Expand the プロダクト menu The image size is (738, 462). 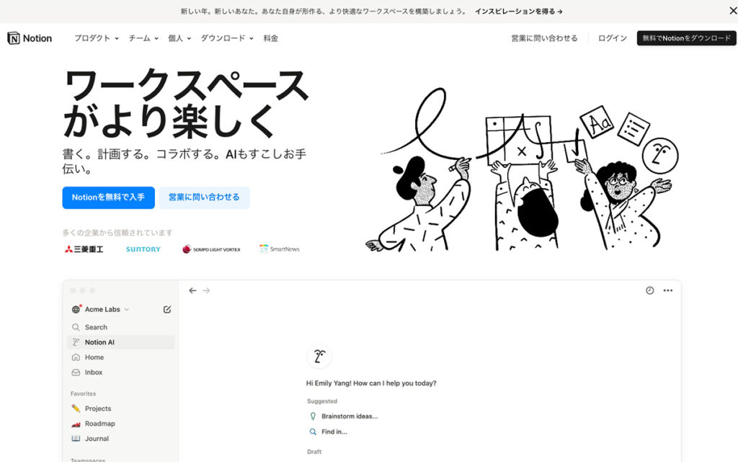tap(97, 38)
